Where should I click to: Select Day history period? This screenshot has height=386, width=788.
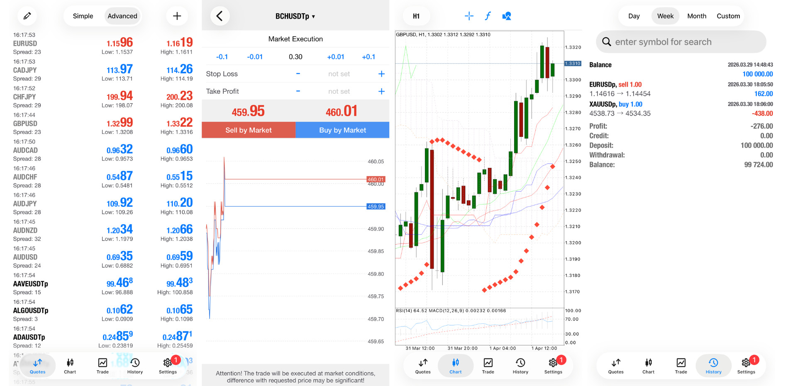pos(634,16)
